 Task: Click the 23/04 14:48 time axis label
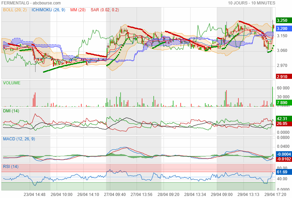(x=34, y=195)
